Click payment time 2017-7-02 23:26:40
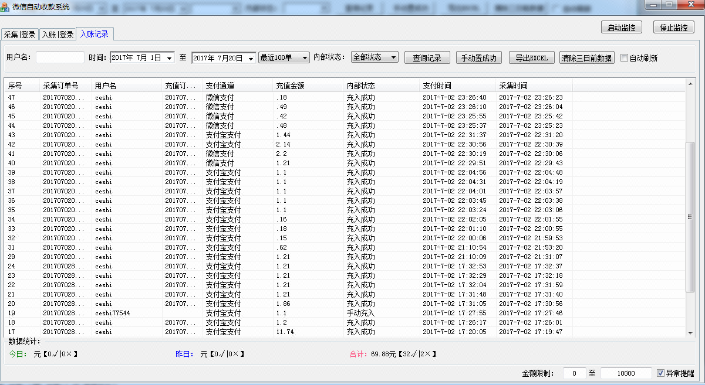 pyautogui.click(x=454, y=97)
